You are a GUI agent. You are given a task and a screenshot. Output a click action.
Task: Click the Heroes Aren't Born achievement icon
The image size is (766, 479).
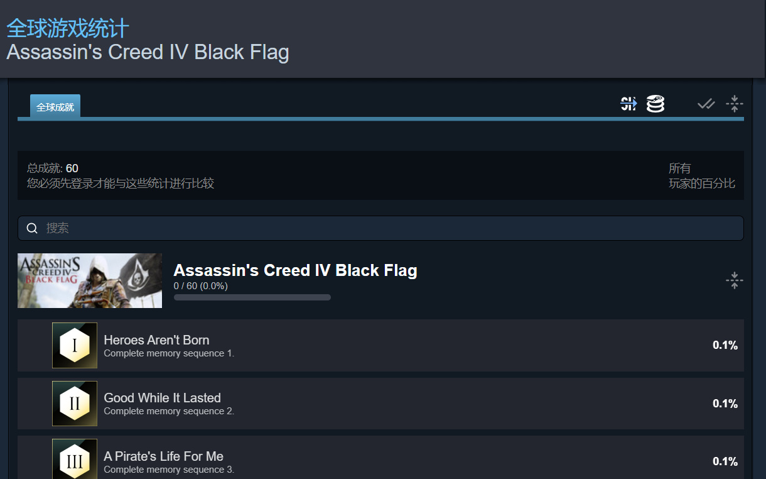tap(75, 345)
